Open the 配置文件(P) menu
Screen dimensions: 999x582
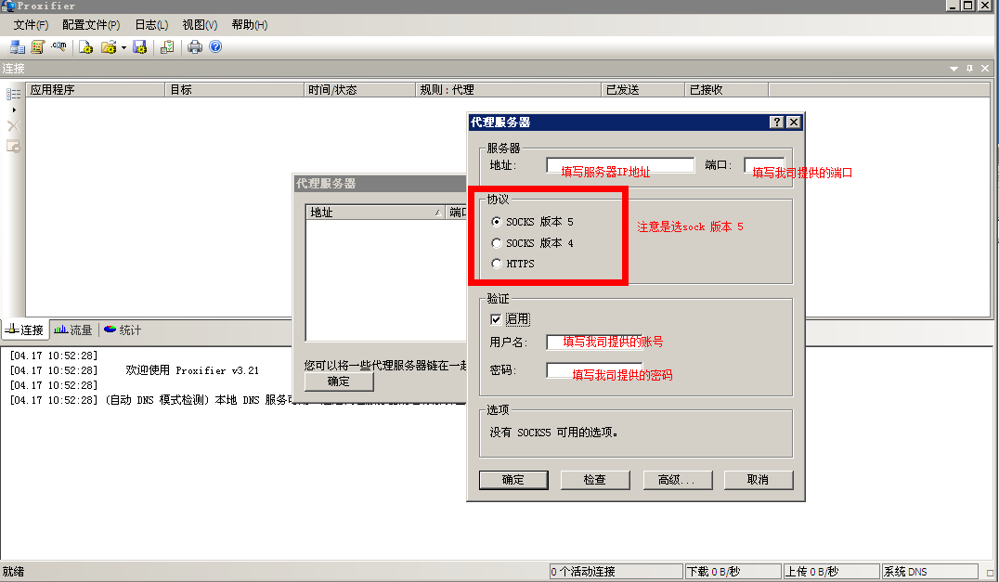pyautogui.click(x=91, y=25)
